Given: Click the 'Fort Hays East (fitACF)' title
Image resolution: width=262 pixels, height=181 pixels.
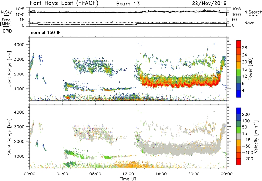Looking at the screenshot, I should tap(64, 3).
